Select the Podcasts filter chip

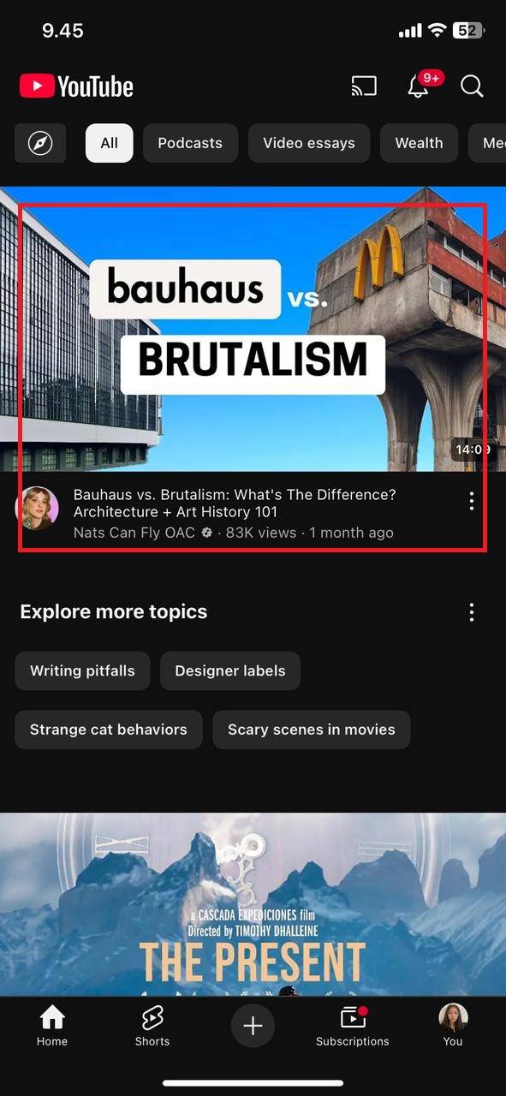[x=190, y=143]
